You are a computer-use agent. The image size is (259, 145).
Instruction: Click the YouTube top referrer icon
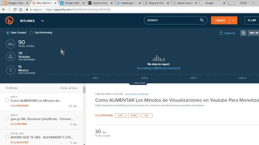11,56
